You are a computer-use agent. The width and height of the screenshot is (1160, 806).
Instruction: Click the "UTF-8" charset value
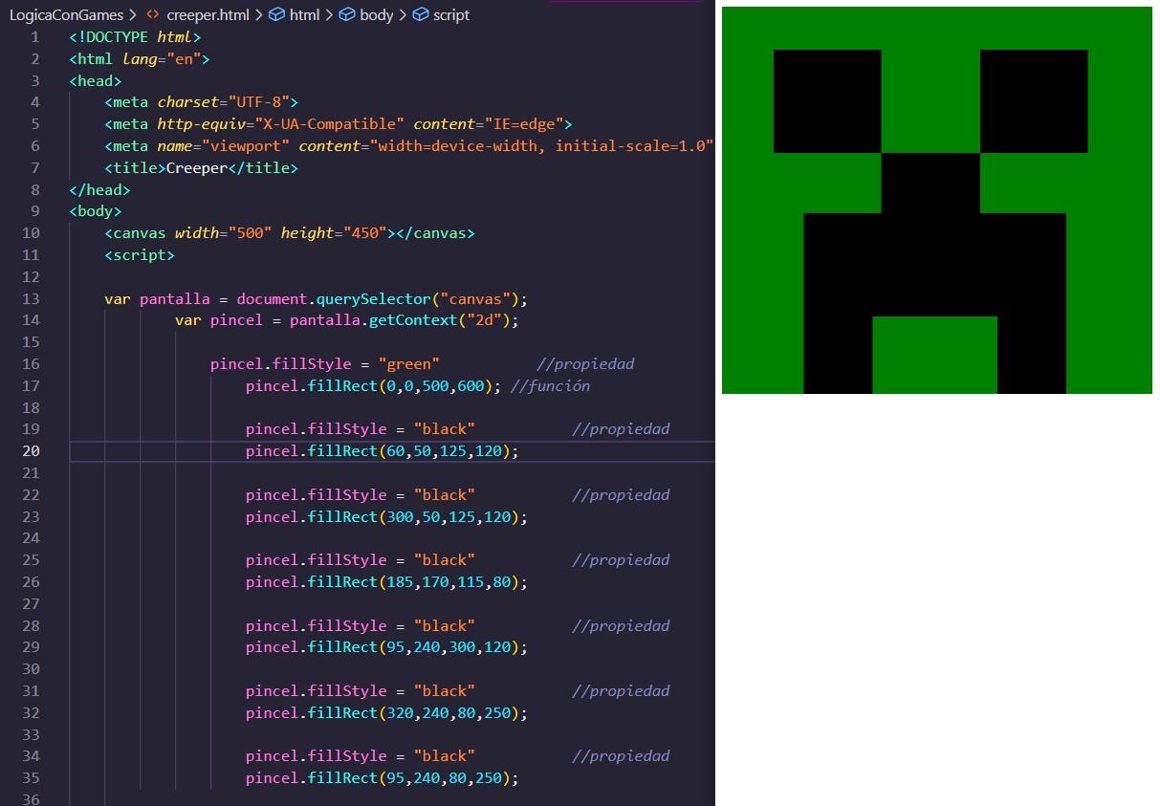click(x=258, y=102)
